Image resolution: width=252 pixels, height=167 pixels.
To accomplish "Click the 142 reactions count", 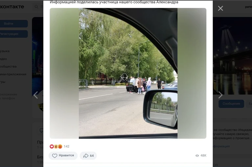I will pos(67,146).
